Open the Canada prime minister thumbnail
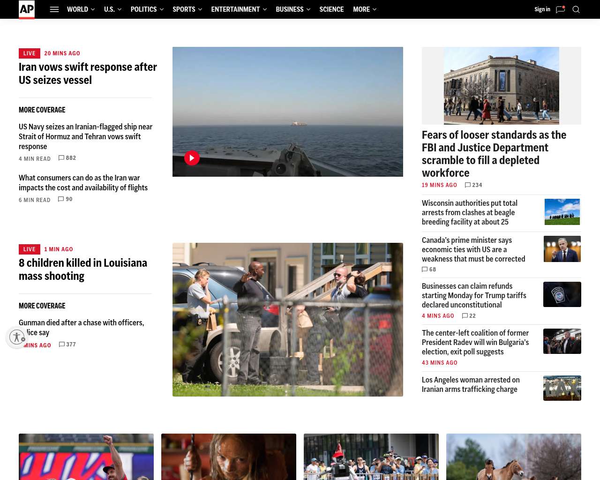Viewport: 600px width, 480px height. (562, 248)
